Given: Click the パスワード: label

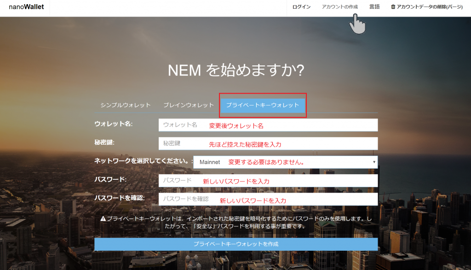Looking at the screenshot, I should pos(110,179).
